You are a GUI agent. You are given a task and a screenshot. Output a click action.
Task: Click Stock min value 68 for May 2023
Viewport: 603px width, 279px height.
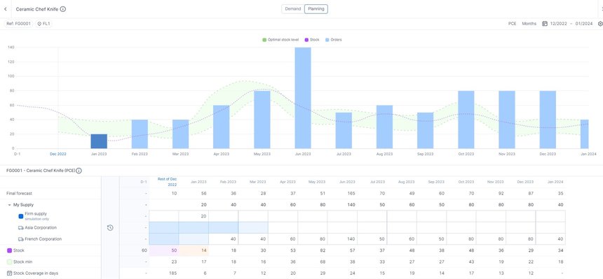[323, 262]
